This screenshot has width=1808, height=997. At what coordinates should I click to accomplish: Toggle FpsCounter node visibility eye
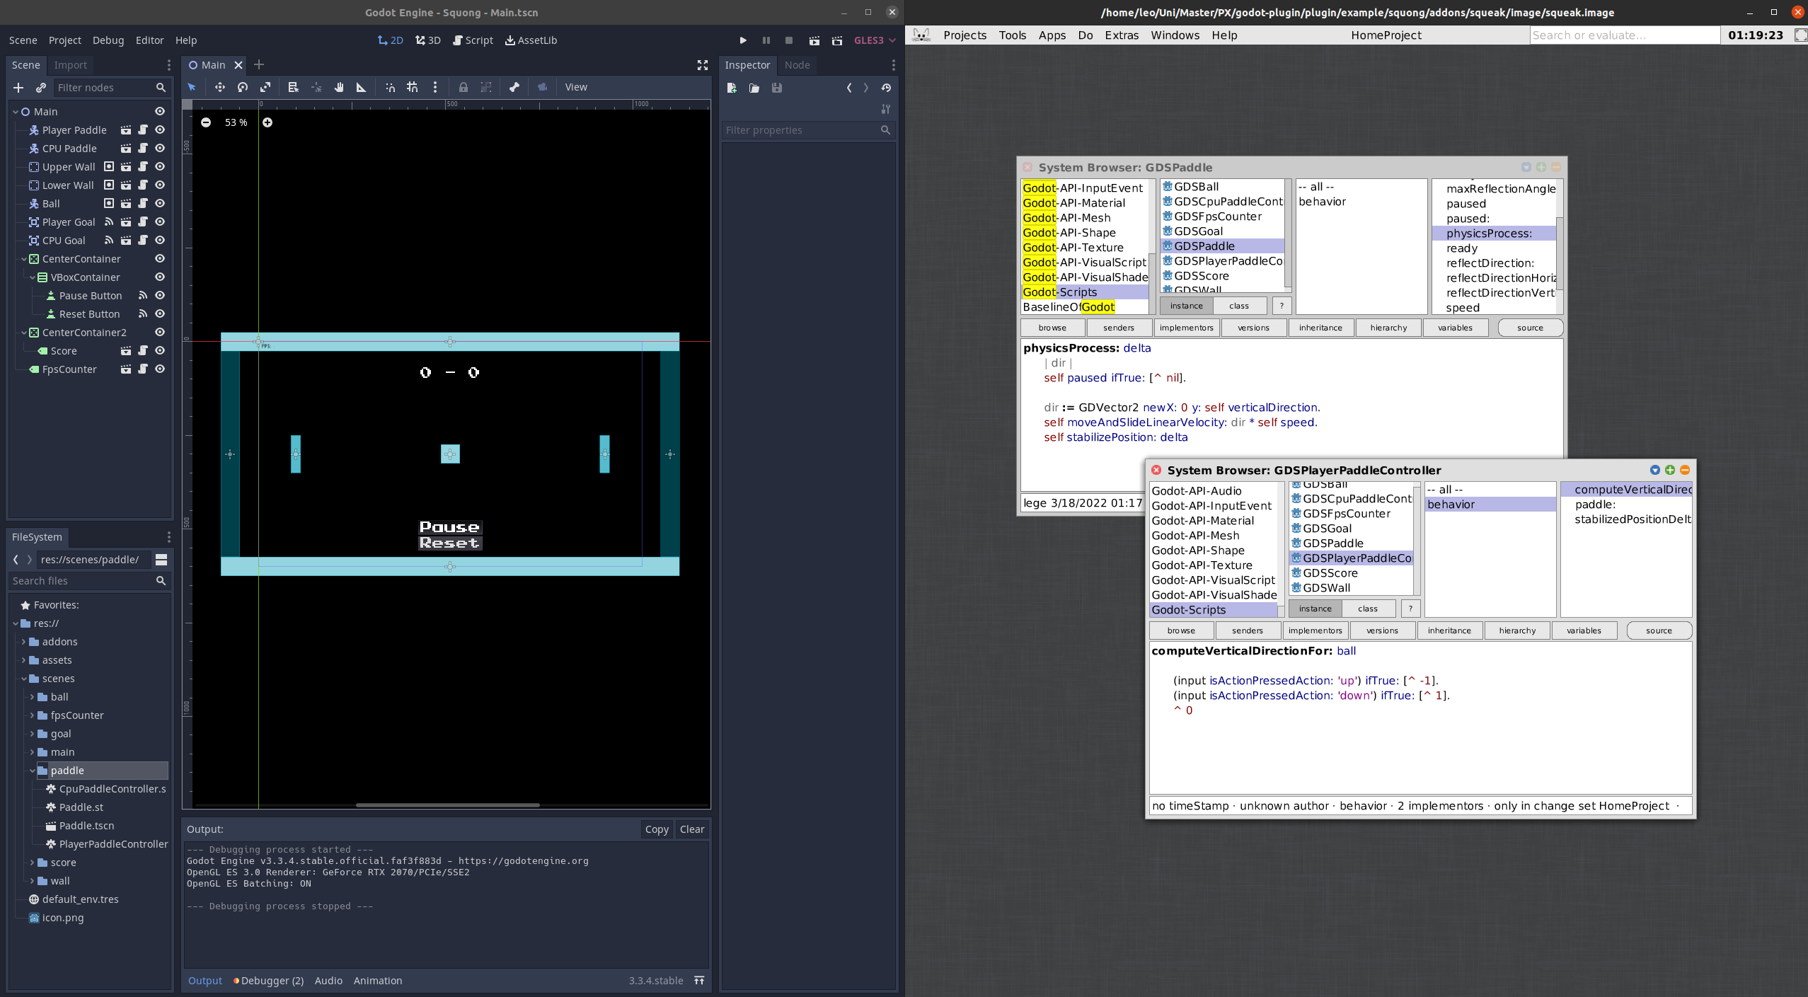[x=160, y=369]
